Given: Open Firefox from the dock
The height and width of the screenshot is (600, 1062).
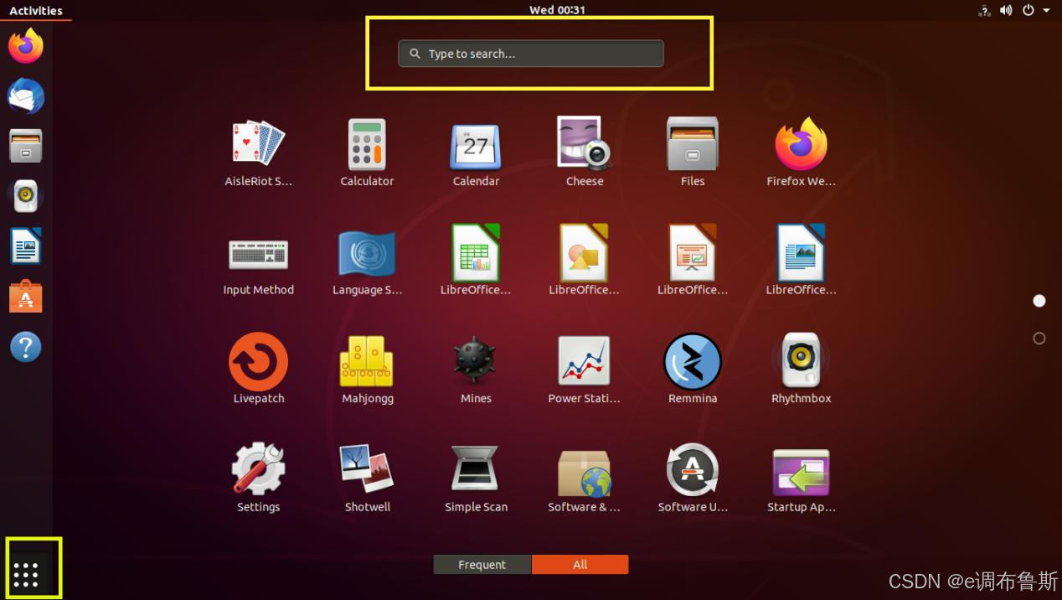Looking at the screenshot, I should tap(26, 45).
